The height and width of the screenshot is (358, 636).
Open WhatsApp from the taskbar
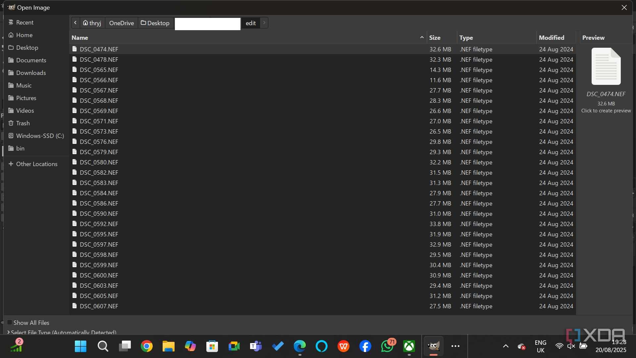387,346
